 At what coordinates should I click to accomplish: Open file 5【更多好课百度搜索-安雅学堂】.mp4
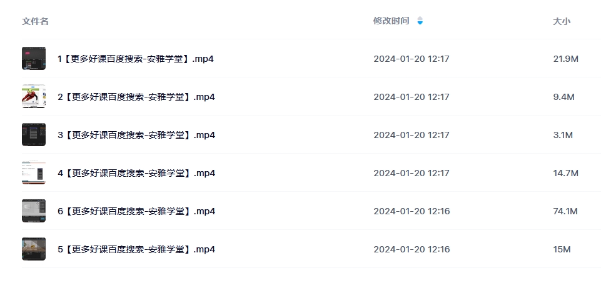click(x=136, y=249)
